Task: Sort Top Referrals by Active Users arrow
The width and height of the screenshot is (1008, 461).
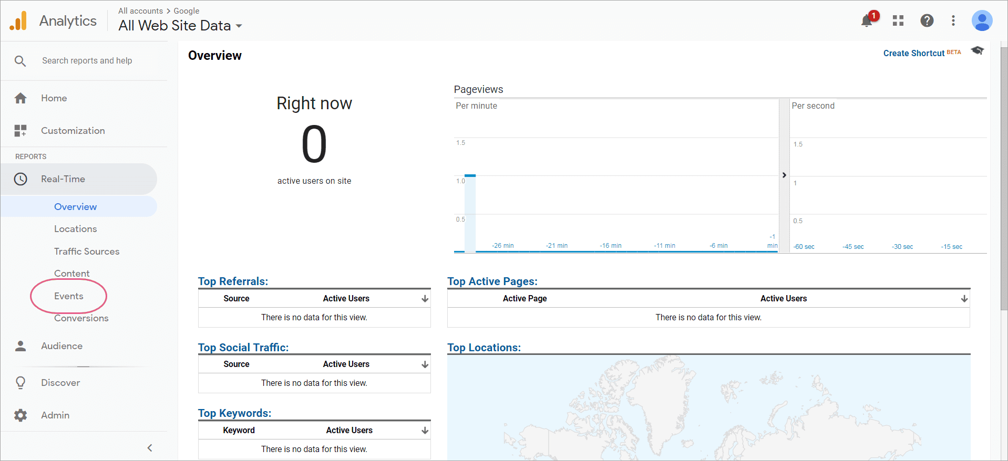Action: click(425, 299)
